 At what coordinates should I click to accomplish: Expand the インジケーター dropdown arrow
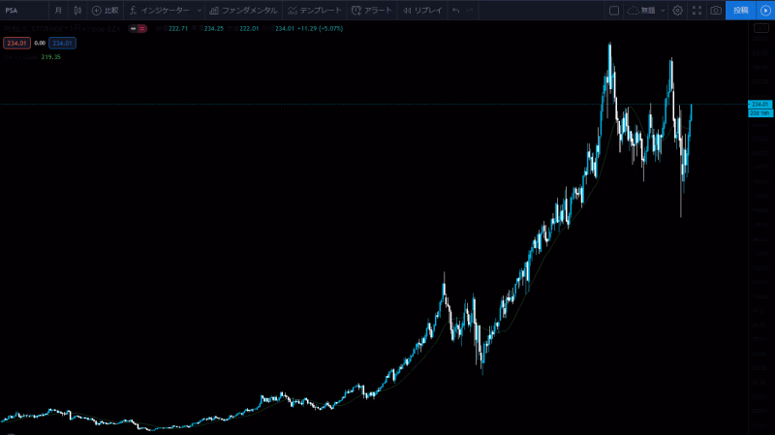click(x=199, y=10)
